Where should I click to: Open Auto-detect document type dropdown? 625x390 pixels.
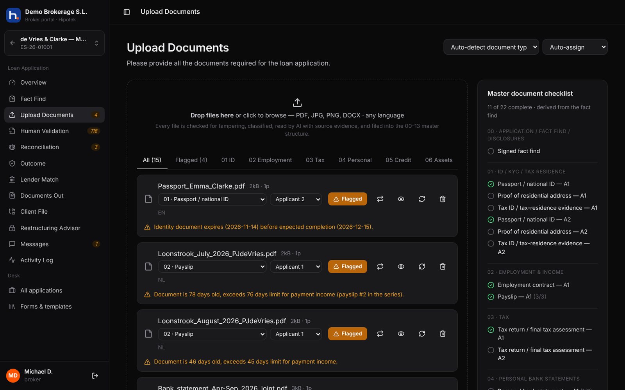click(x=491, y=47)
